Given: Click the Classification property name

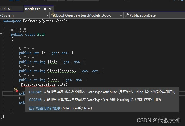Looking at the screenshot, I should 62,71.
